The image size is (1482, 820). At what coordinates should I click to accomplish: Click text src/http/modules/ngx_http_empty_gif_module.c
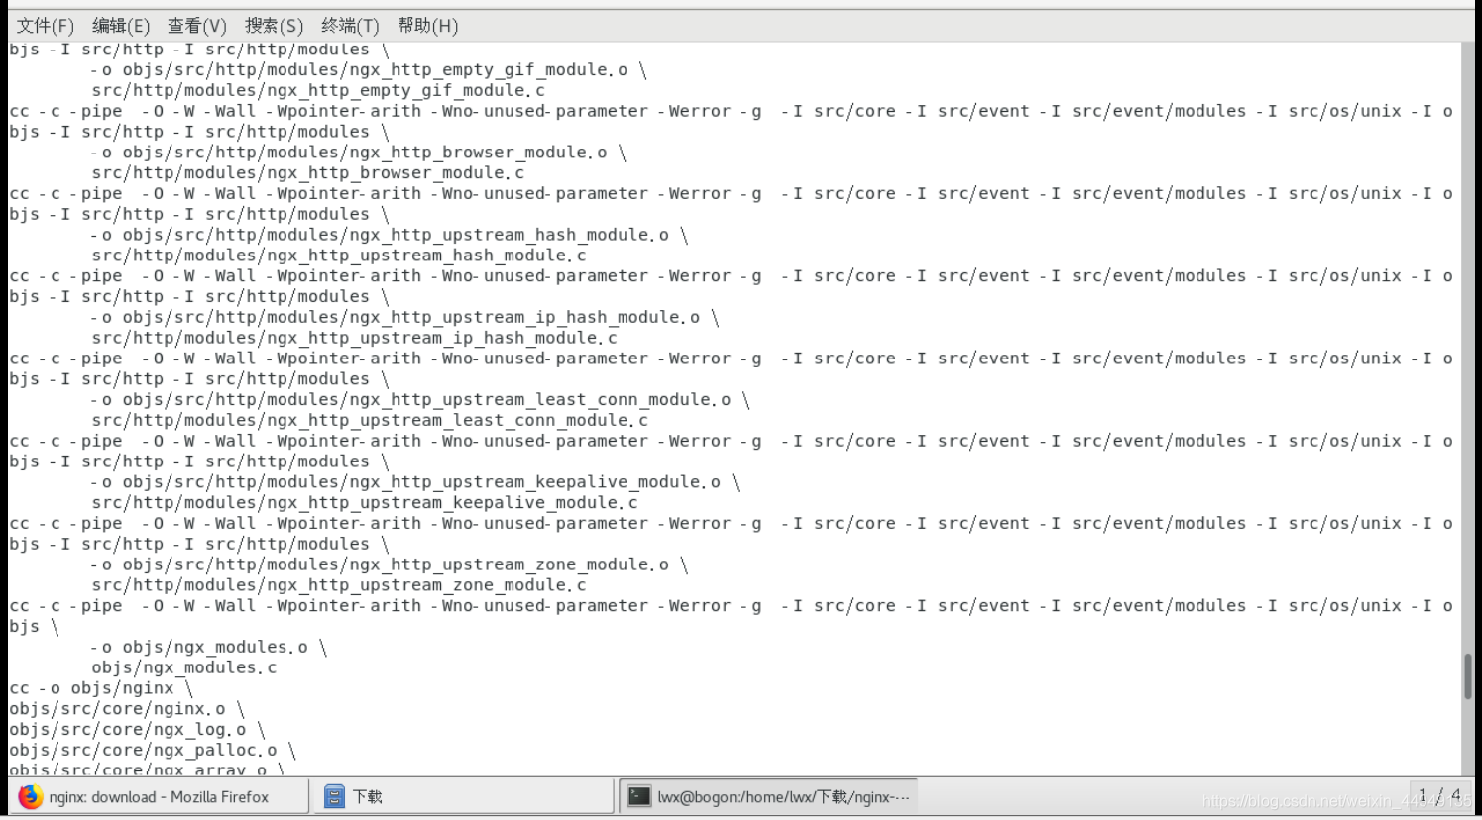coord(318,90)
